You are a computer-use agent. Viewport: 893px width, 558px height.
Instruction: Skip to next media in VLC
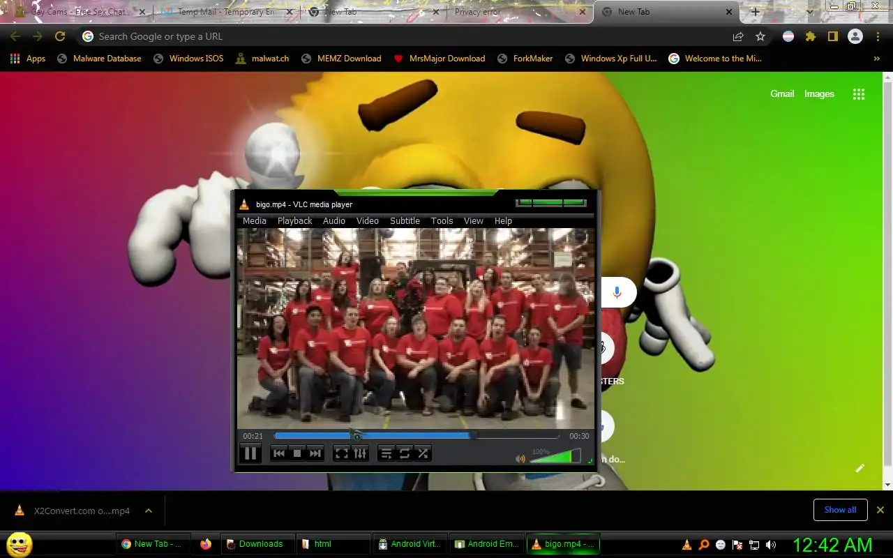click(315, 453)
